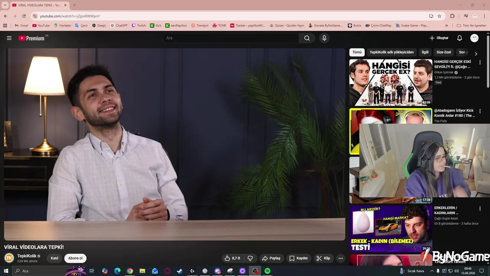This screenshot has height=276, width=490.
Task: Open TepkiKolik channel name link
Action: click(x=27, y=256)
